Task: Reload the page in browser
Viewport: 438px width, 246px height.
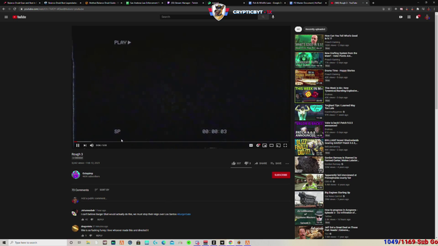Action: click(15, 9)
